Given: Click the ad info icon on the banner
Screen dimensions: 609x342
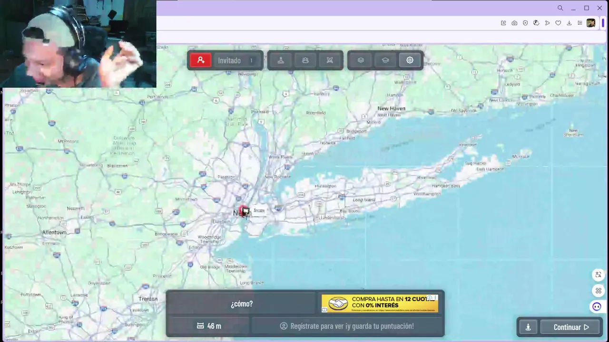Looking at the screenshot, I should (430, 298).
